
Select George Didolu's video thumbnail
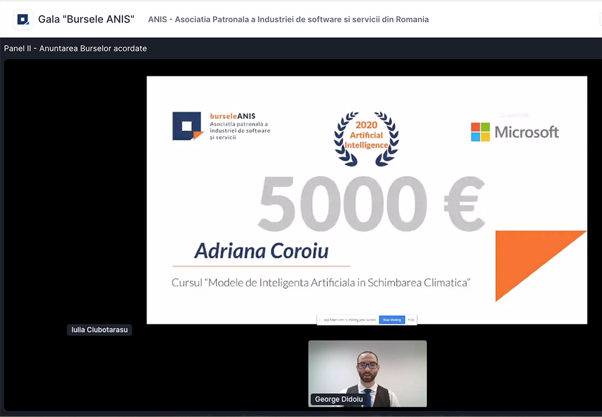367,374
